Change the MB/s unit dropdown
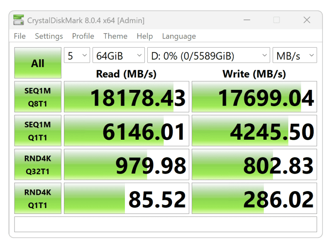The image size is (332, 252). pos(294,56)
